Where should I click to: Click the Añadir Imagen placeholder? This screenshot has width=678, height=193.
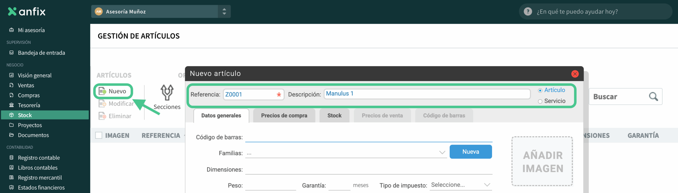[x=542, y=162]
